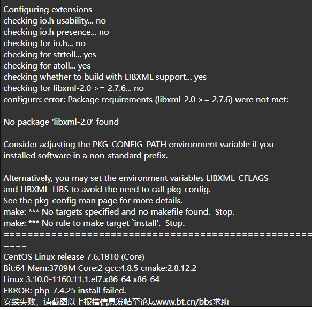Click the 'checking io.h presence... no' line
This screenshot has width=312, height=310.
(56, 32)
